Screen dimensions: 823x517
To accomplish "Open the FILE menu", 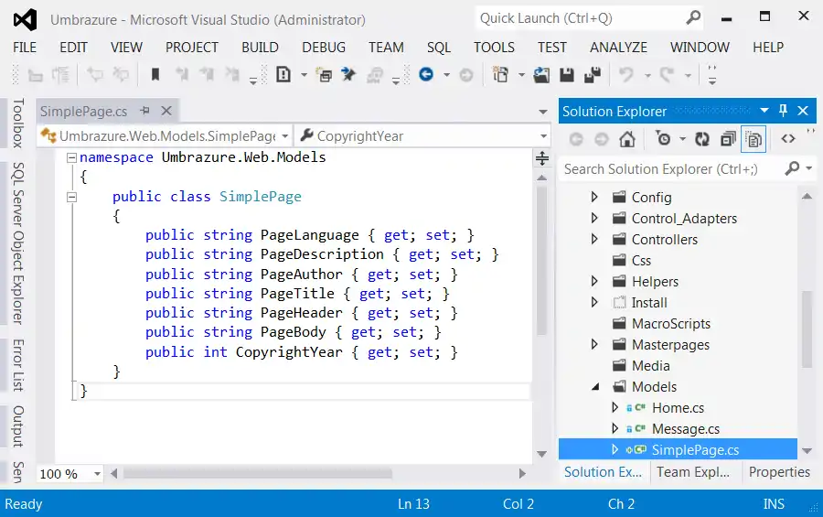I will [x=25, y=48].
